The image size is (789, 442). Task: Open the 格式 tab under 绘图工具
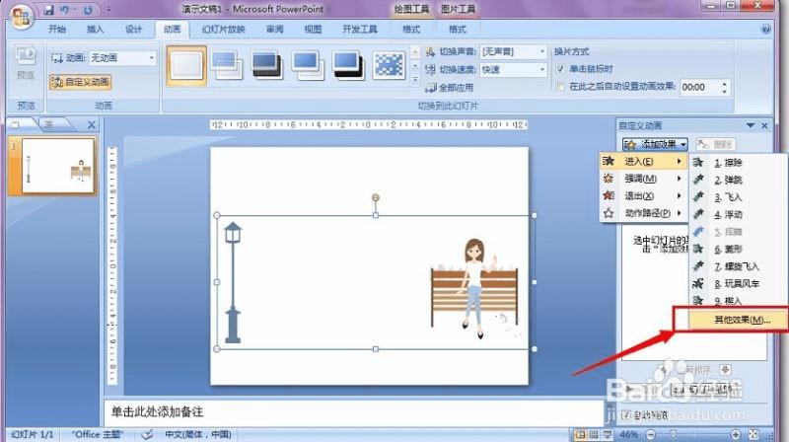click(x=411, y=30)
